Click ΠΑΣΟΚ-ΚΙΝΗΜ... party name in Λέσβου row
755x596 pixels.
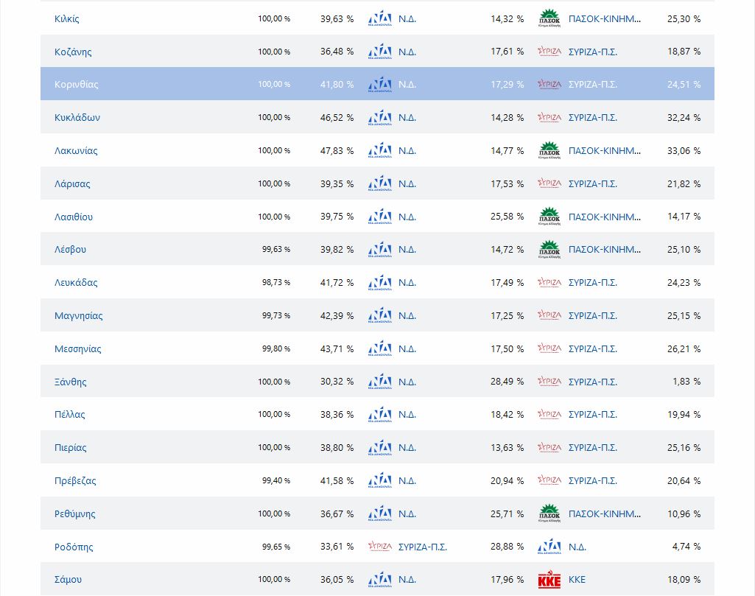604,250
